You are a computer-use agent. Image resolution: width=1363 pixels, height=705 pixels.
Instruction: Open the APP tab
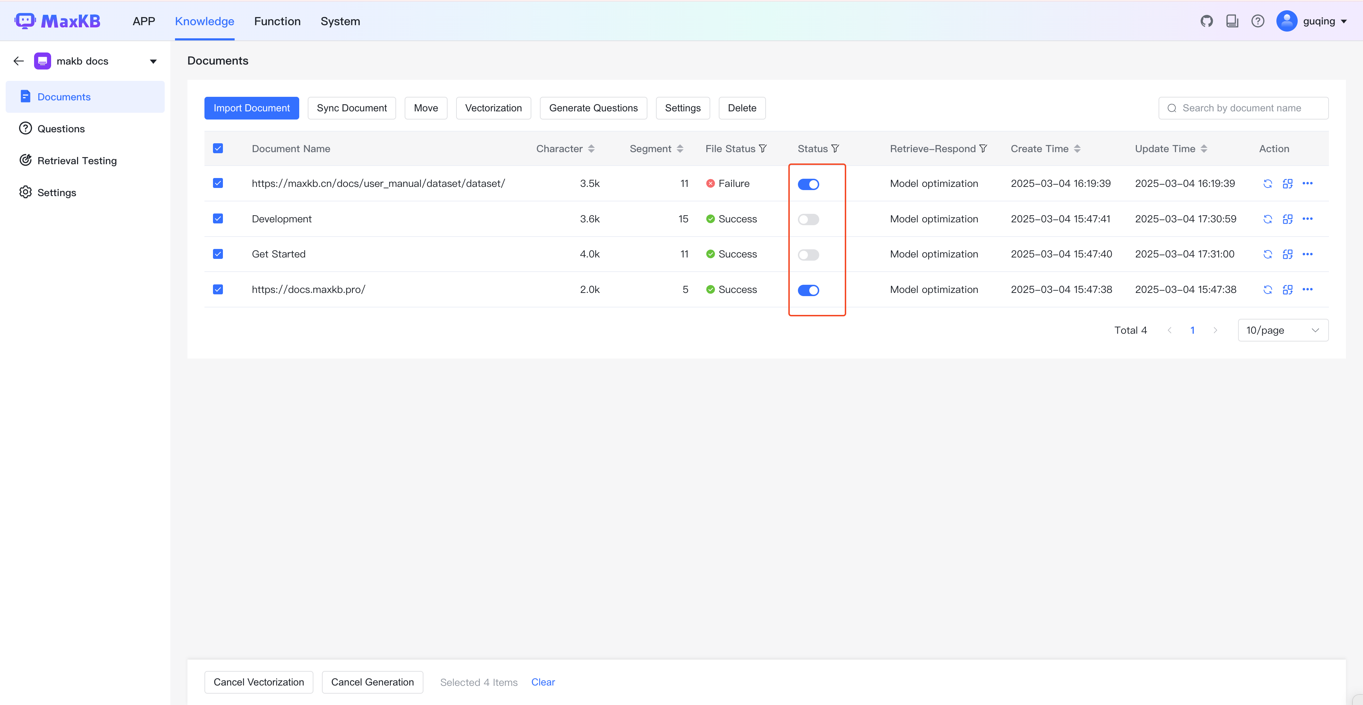click(144, 21)
